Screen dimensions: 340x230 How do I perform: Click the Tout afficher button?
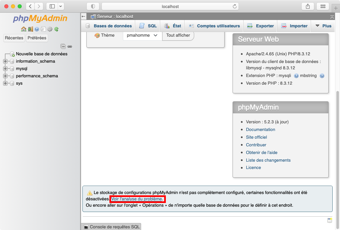click(178, 35)
